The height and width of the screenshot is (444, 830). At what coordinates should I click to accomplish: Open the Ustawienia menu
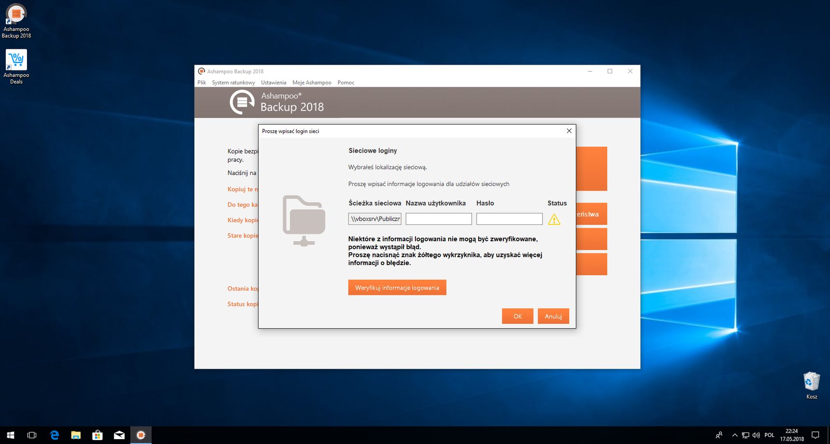pos(274,83)
